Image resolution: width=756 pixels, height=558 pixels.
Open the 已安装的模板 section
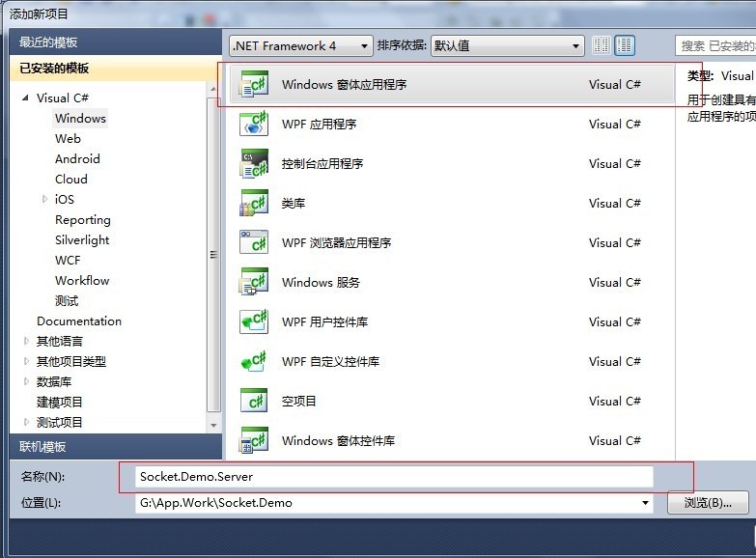(116, 68)
